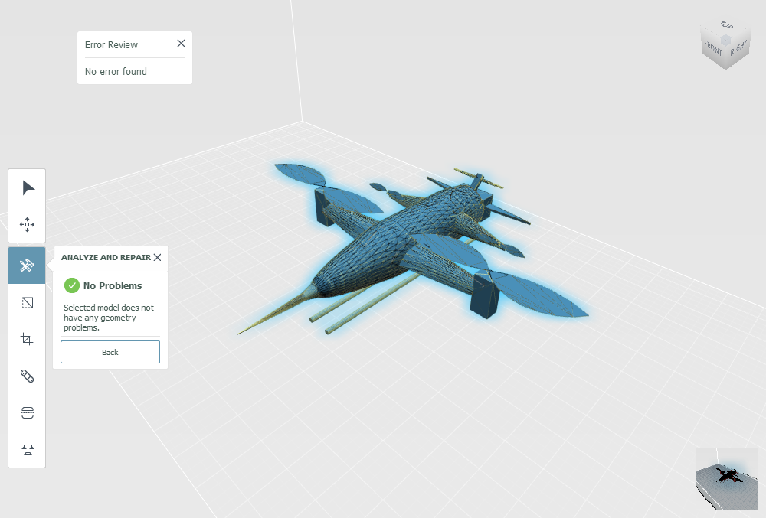Select the balance scale measurement tool
Viewport: 766px width, 518px height.
pyautogui.click(x=27, y=449)
